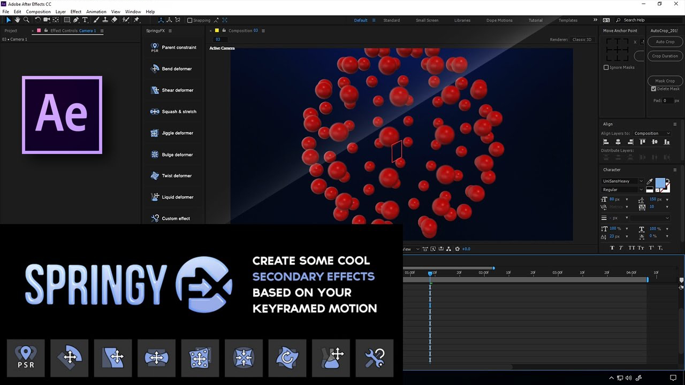Open the Dope Motions workspace

coord(499,20)
